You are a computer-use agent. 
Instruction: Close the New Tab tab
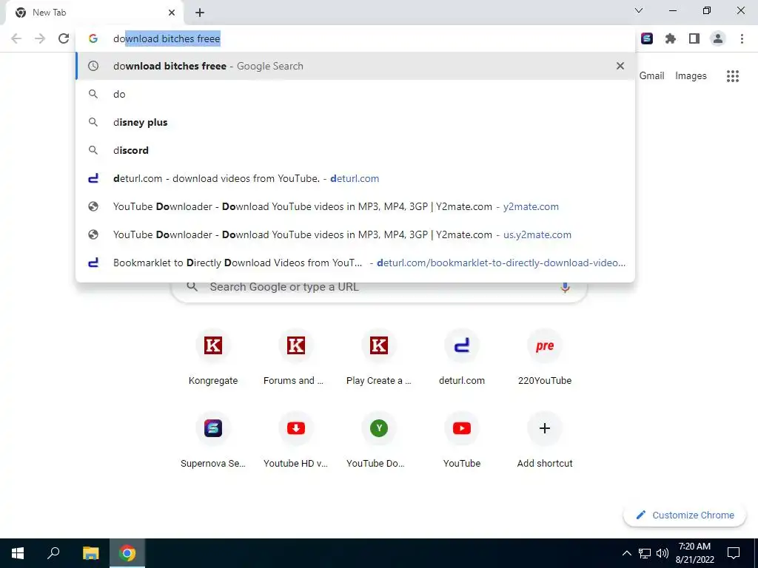pyautogui.click(x=172, y=13)
